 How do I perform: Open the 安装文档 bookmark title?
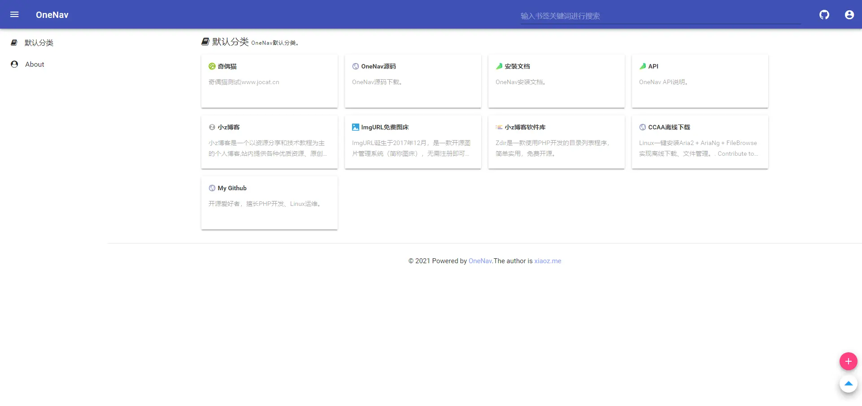(517, 66)
